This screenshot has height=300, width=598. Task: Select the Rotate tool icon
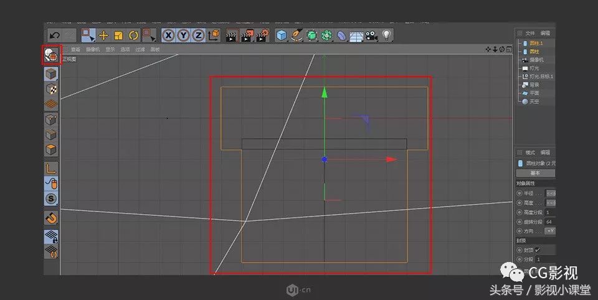(x=133, y=35)
